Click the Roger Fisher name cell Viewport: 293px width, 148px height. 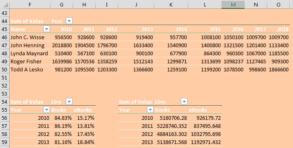pyautogui.click(x=30, y=61)
